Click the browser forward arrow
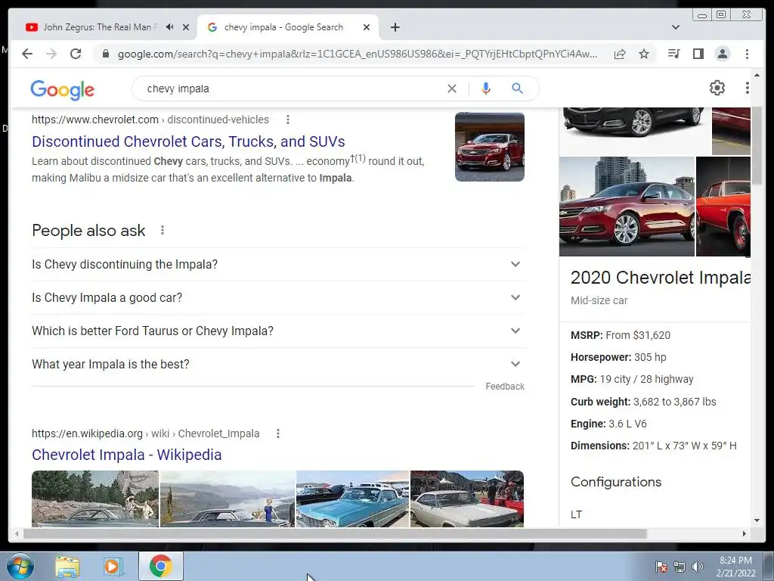The width and height of the screenshot is (774, 581). tap(51, 54)
